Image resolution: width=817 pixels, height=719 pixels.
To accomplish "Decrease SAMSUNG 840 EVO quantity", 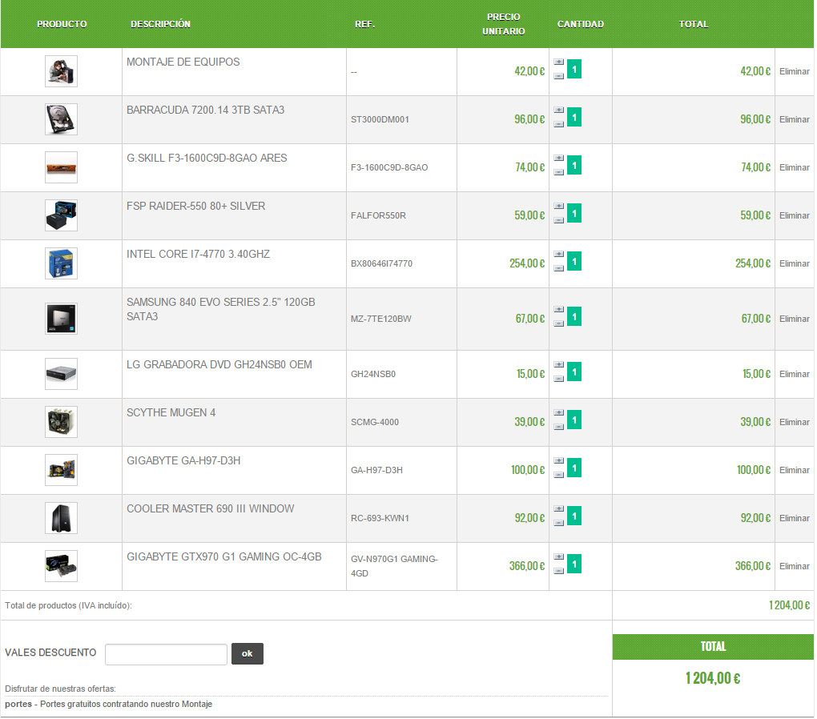I will coord(558,323).
